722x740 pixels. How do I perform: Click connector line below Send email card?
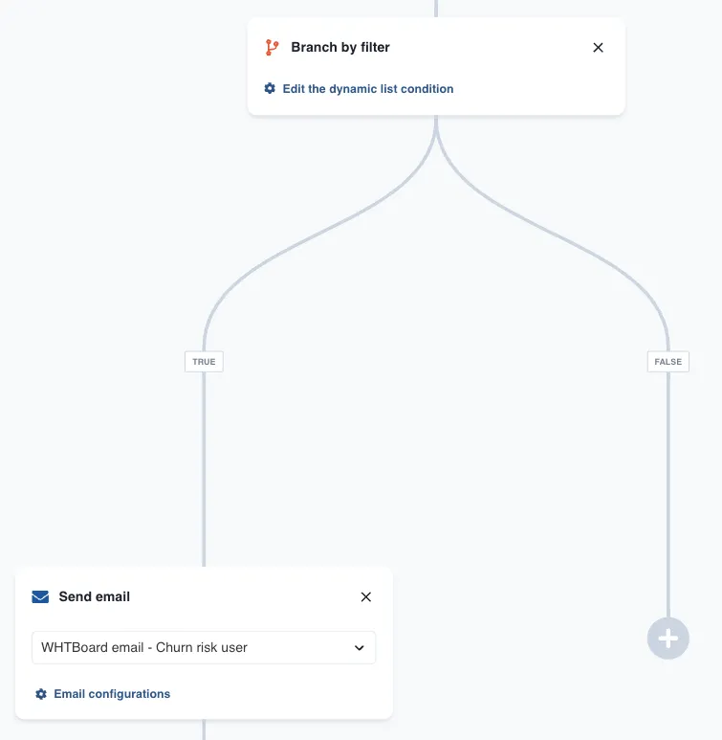204,729
